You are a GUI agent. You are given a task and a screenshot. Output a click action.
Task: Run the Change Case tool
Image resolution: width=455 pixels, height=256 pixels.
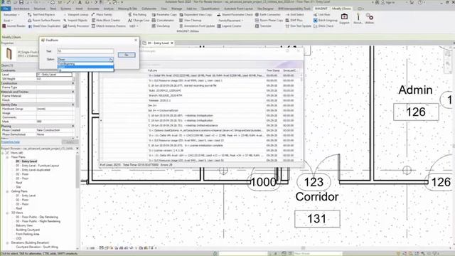[139, 21]
